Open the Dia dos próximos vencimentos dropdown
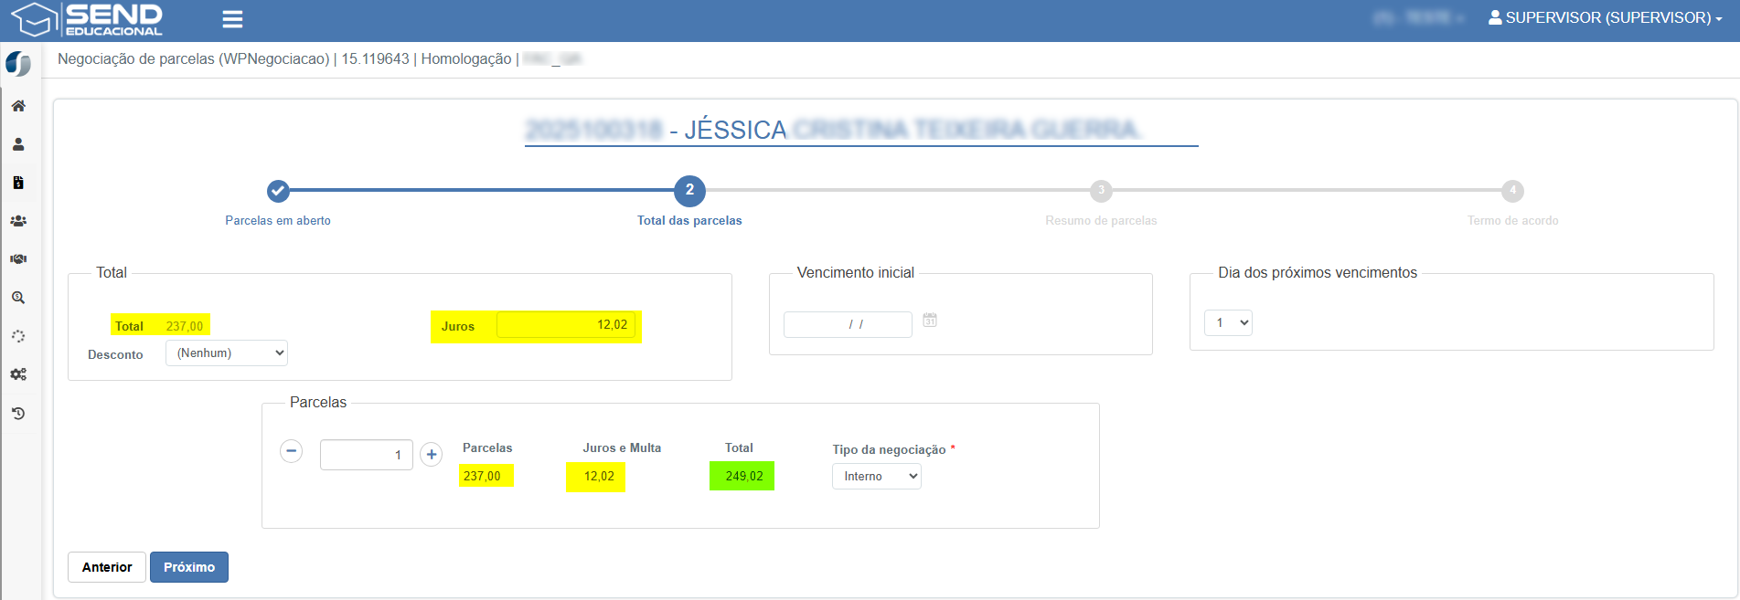Image resolution: width=1740 pixels, height=600 pixels. point(1228,323)
